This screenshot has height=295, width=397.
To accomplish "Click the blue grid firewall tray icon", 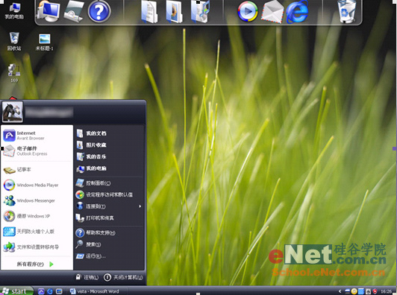I will [x=361, y=291].
